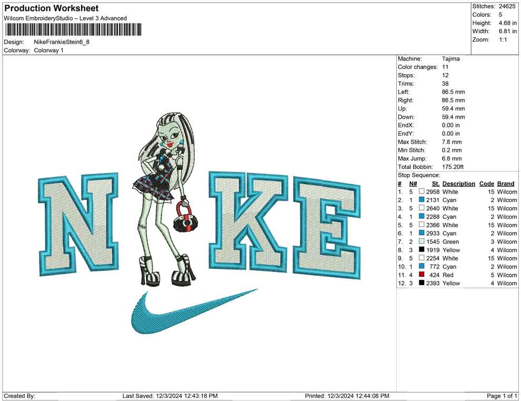Click the white swatch for stitch 2366
521x401 pixels.
[422, 225]
